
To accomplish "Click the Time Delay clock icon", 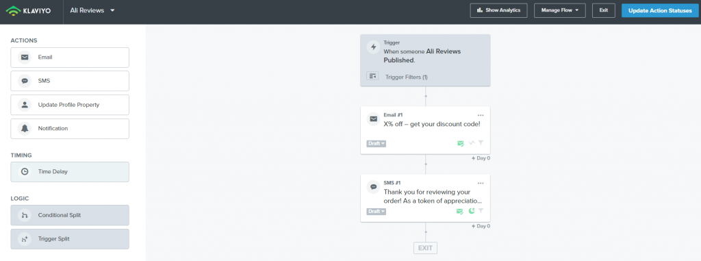I will point(25,171).
